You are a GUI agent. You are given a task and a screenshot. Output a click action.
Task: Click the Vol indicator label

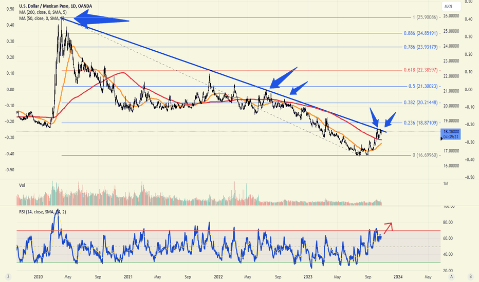[22, 186]
